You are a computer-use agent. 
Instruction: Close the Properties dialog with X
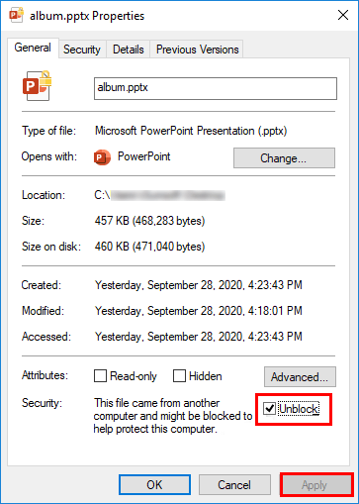coord(343,15)
